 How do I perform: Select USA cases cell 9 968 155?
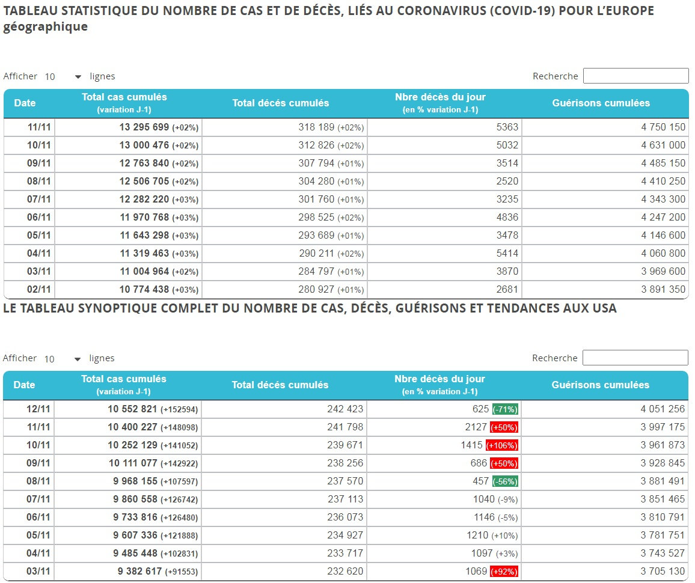tap(127, 481)
